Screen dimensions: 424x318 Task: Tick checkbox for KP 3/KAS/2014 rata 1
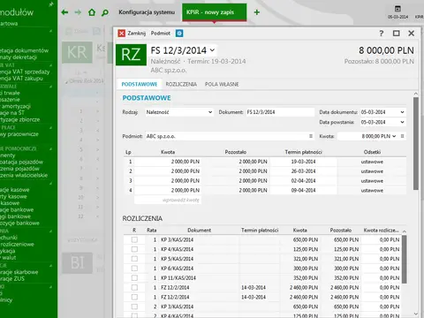[134, 239]
